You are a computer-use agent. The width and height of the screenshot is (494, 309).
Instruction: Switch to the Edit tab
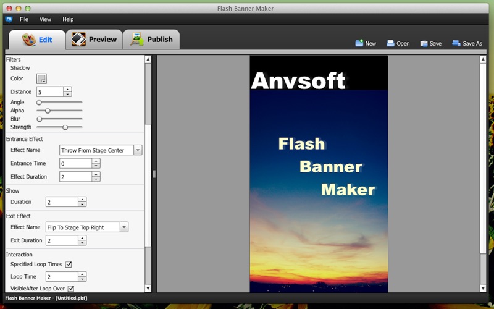tap(37, 40)
